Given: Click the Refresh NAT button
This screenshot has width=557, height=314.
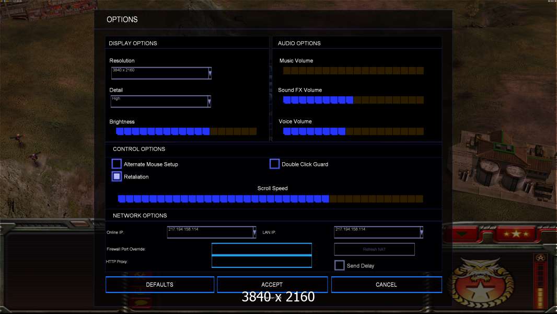Looking at the screenshot, I should pyautogui.click(x=375, y=249).
